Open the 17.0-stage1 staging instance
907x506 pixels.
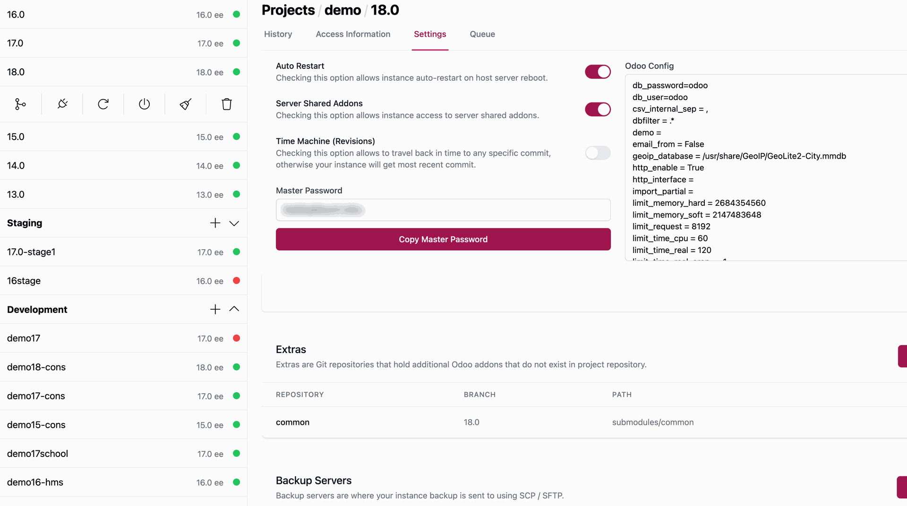tap(123, 252)
